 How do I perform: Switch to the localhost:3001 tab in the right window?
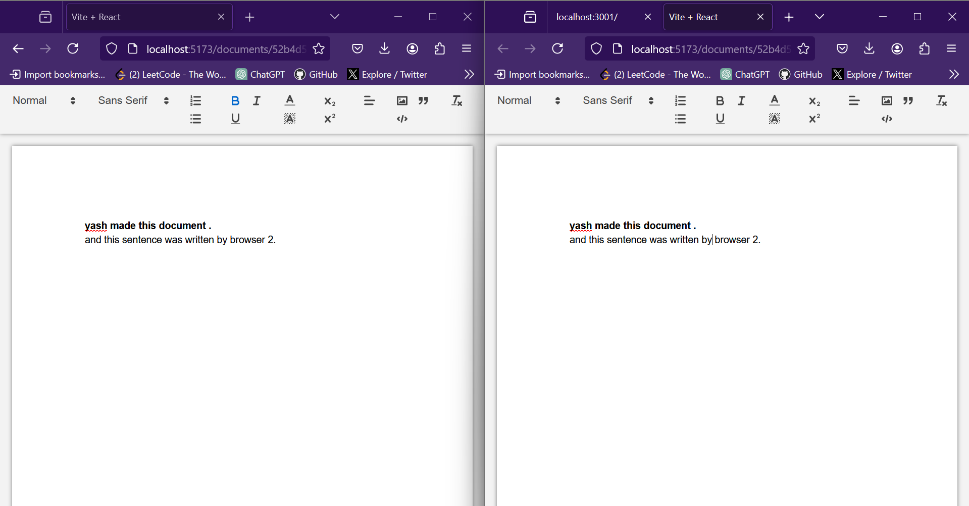[x=587, y=17]
